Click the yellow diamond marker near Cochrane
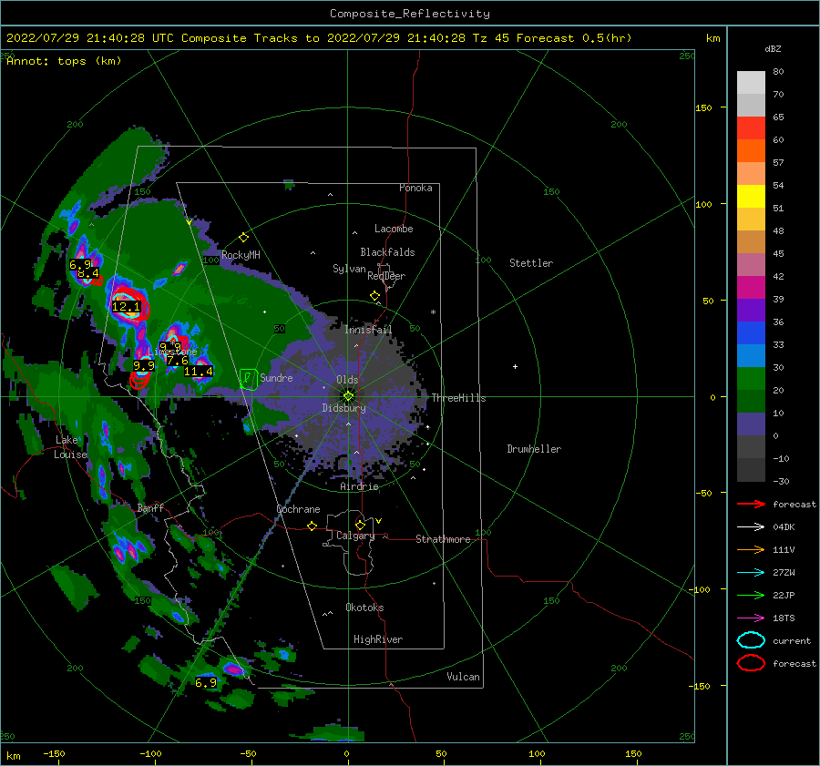820x766 pixels. click(x=313, y=526)
